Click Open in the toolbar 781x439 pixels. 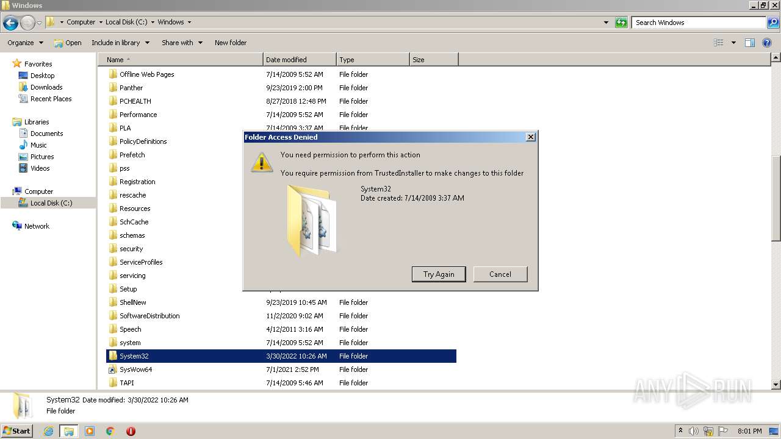click(x=68, y=43)
